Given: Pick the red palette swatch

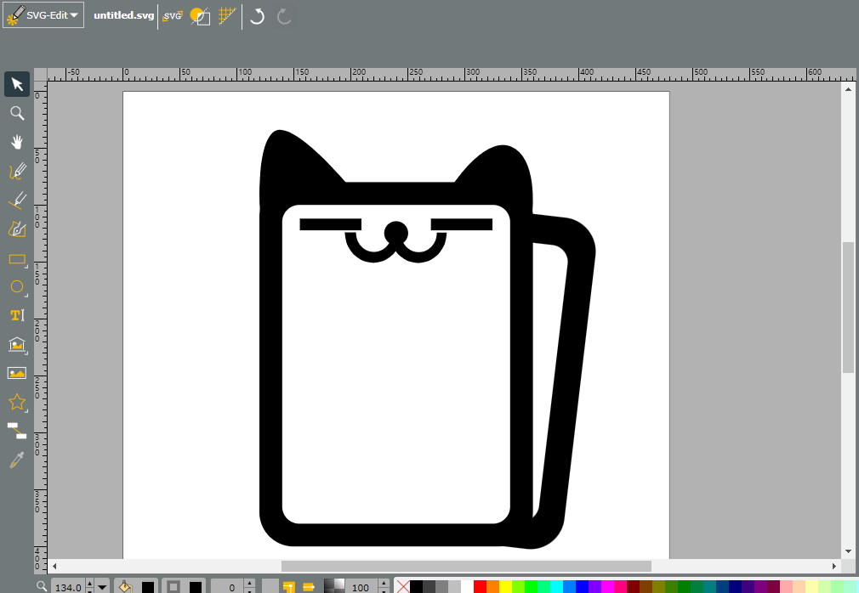Looking at the screenshot, I should point(480,587).
